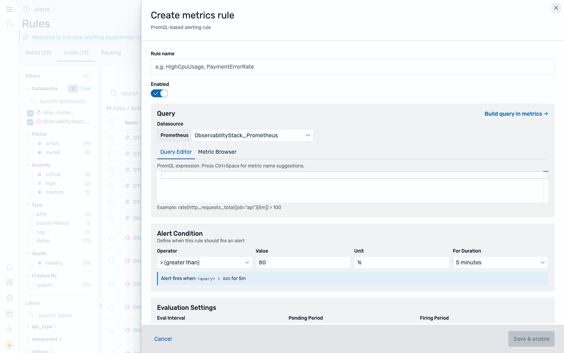Image resolution: width=564 pixels, height=353 pixels.
Task: Click the Alerts history breadcrumb icon
Action: tap(27, 9)
